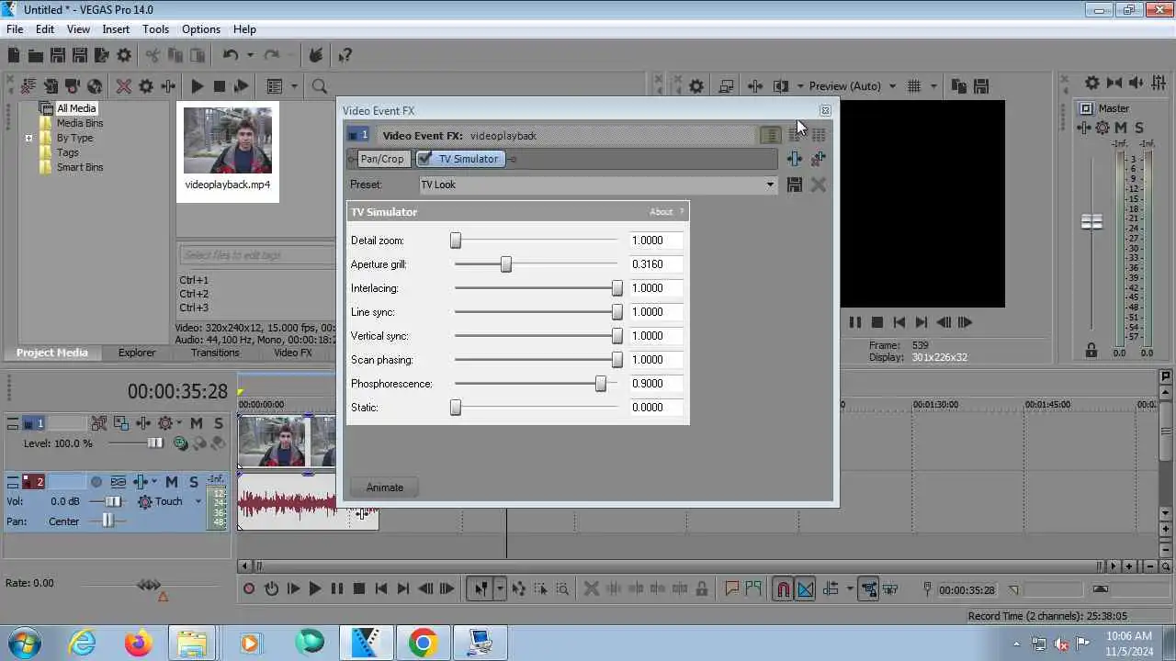Click Dim Output speaker icon in Master
The height and width of the screenshot is (661, 1176).
1136,83
